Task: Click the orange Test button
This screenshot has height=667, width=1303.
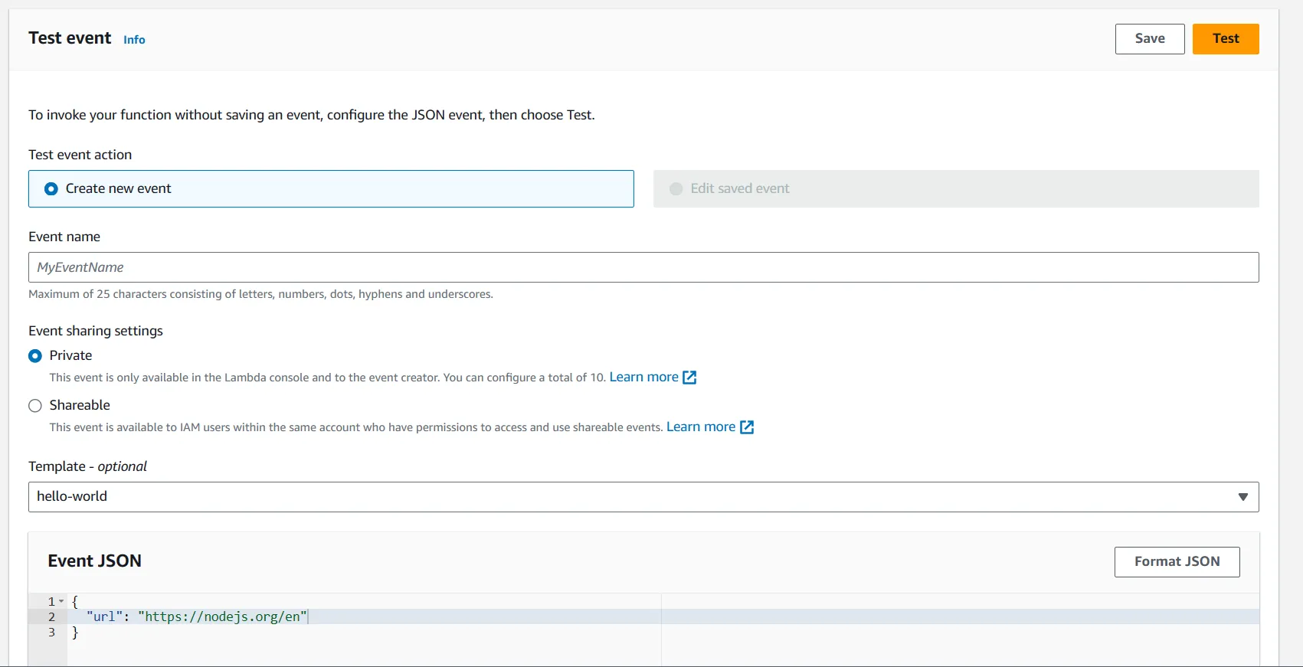Action: (1225, 39)
